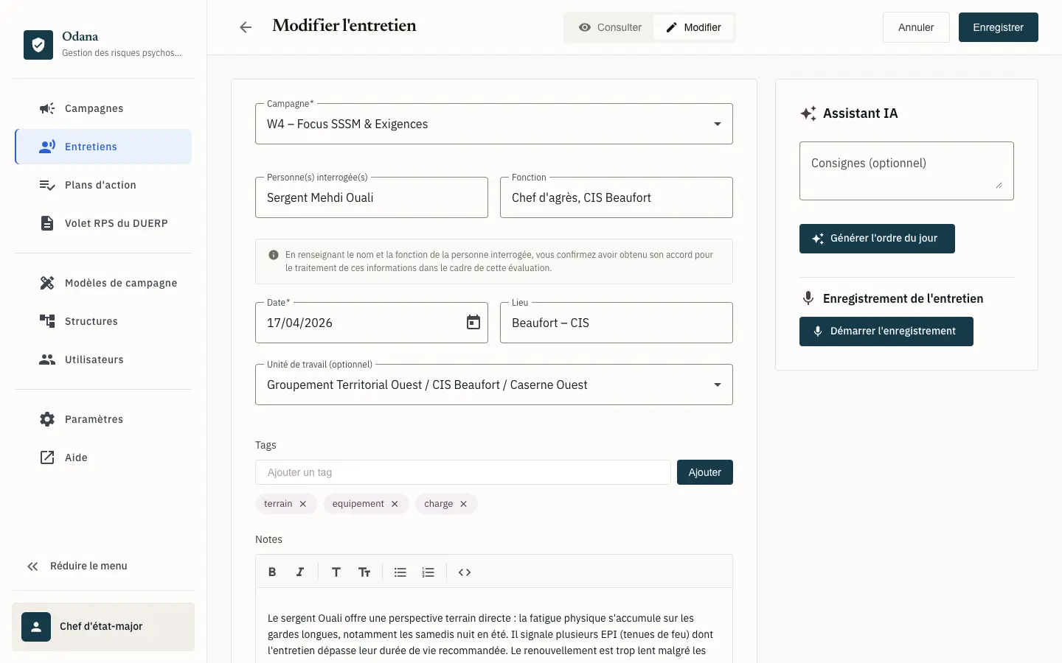Focus the Consignes optional text field
This screenshot has width=1062, height=663.
tap(906, 171)
